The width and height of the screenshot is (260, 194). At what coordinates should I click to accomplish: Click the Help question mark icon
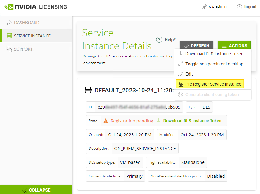tap(159, 40)
